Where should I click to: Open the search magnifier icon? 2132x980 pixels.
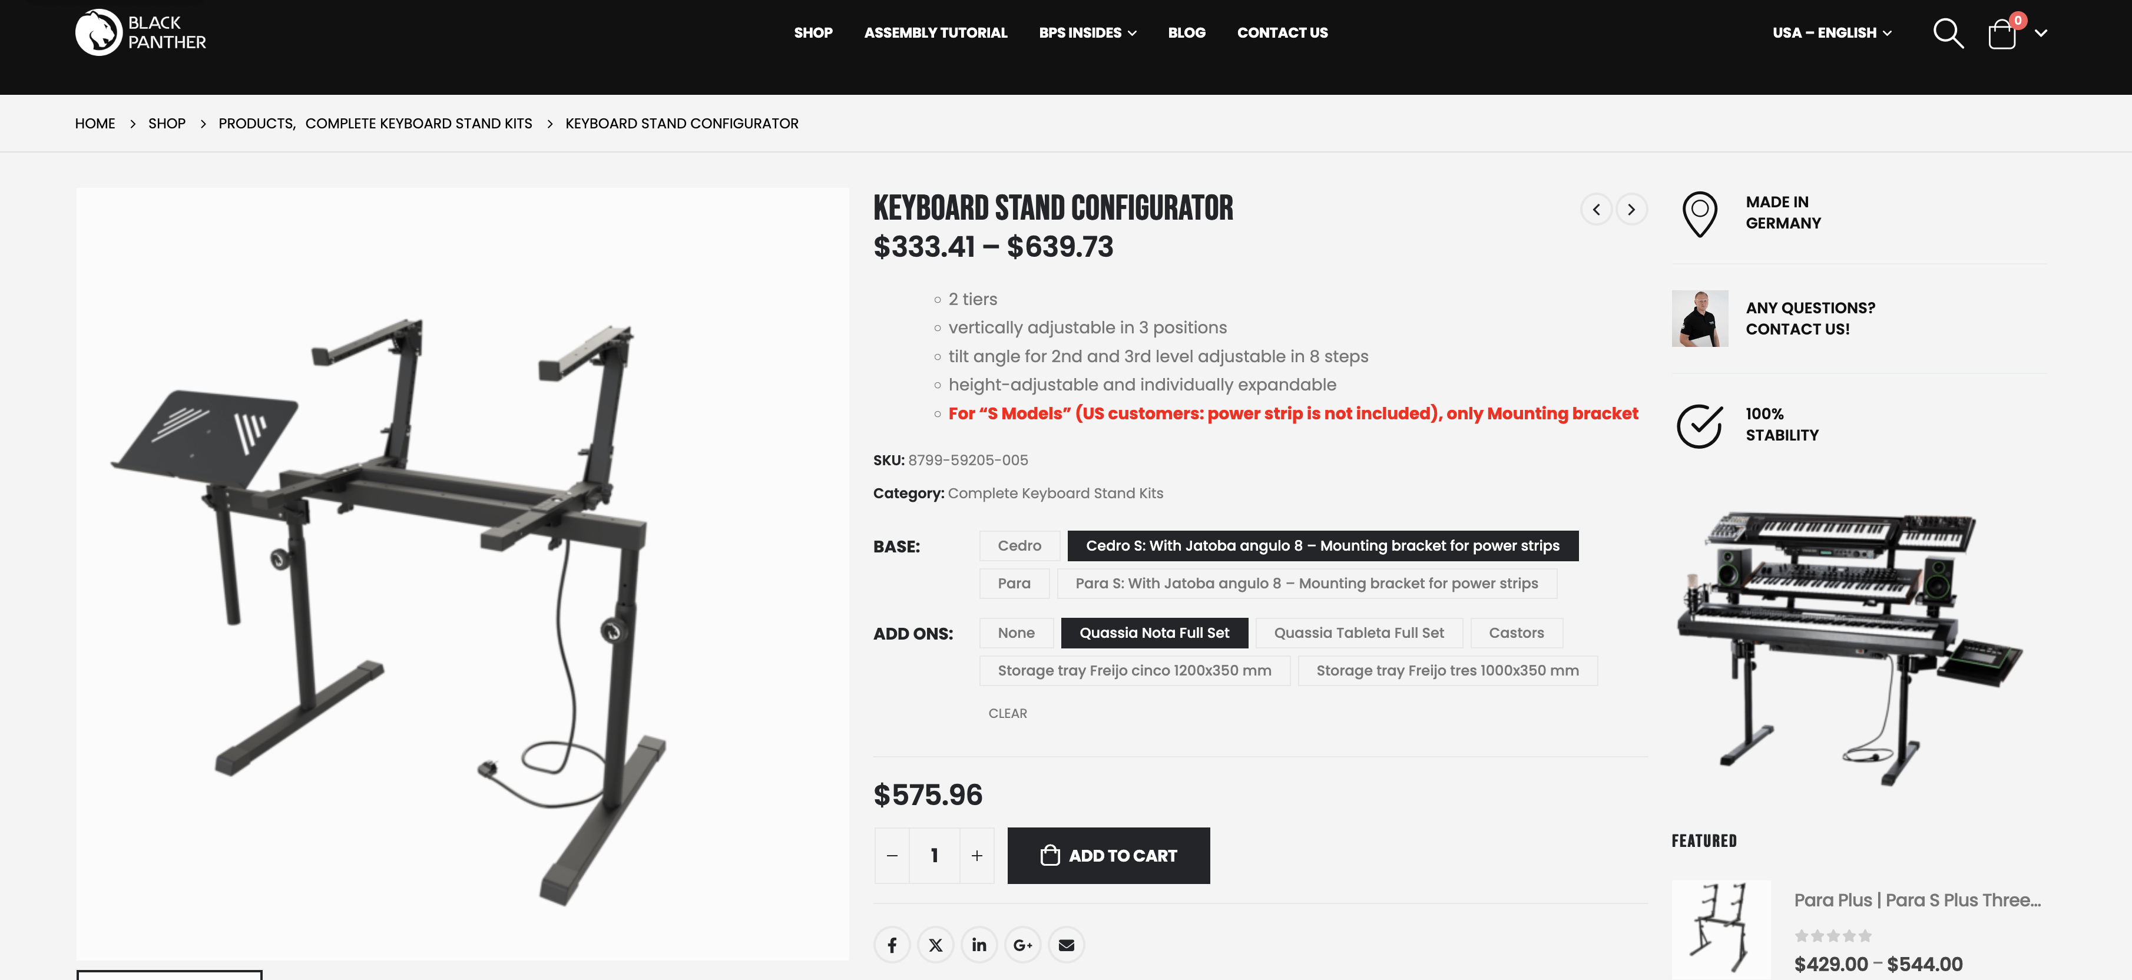point(1948,33)
